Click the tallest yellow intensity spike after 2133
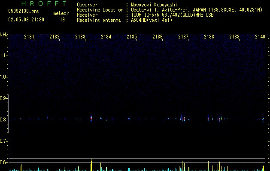 (x=91, y=165)
